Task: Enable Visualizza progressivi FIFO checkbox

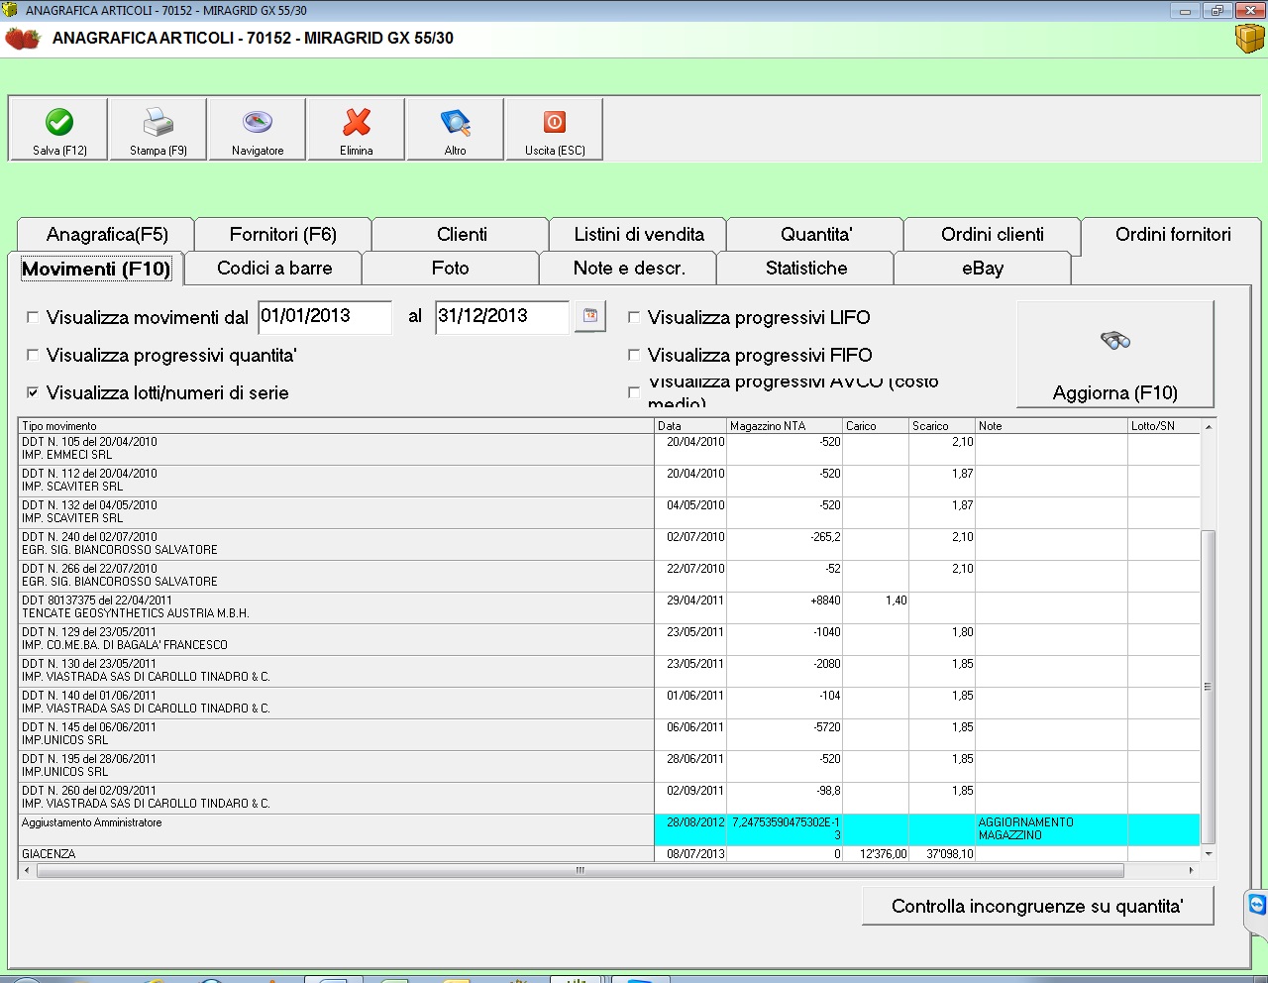Action: (634, 355)
